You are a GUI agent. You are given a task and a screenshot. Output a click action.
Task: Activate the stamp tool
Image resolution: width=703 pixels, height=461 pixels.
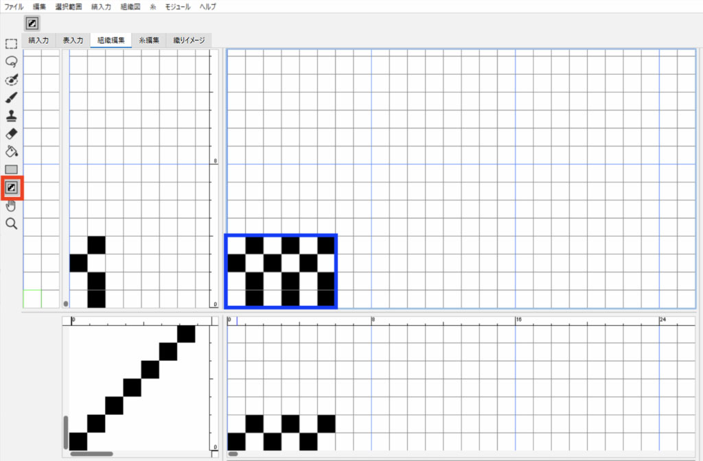pos(11,115)
